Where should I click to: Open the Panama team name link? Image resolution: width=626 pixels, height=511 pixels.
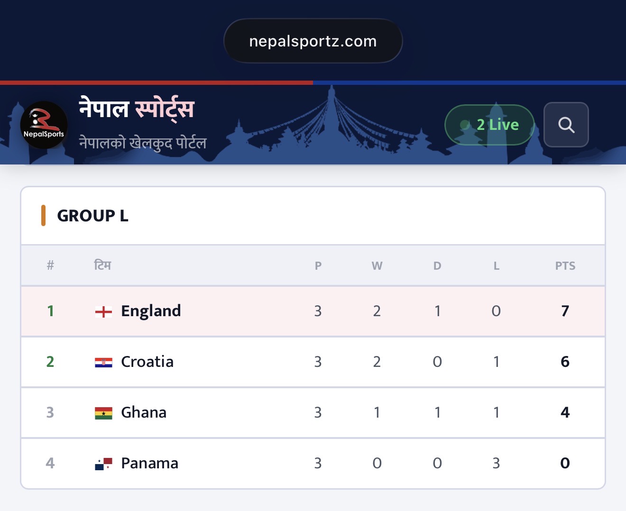150,463
